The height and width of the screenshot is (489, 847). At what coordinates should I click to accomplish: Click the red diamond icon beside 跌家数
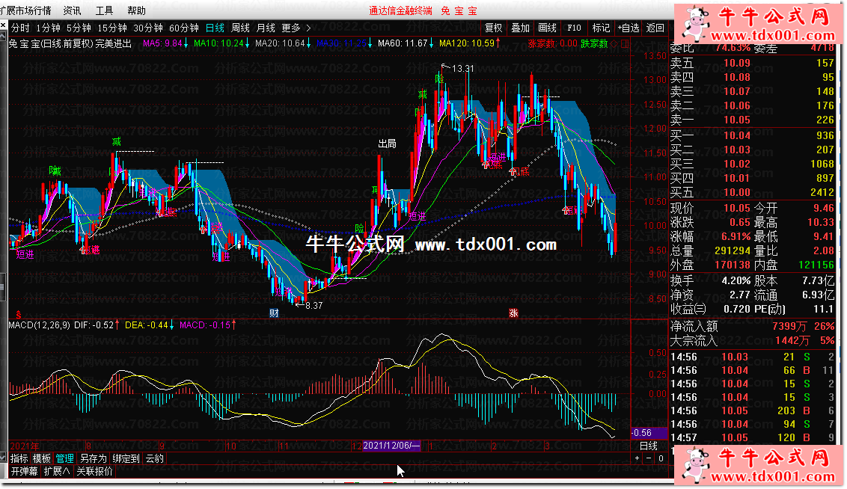pos(614,43)
